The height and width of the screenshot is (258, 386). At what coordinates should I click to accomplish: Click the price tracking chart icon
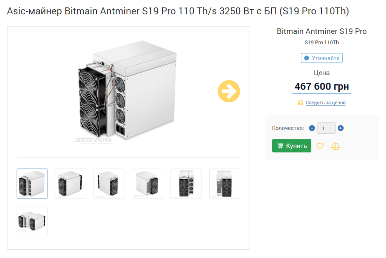tap(300, 102)
